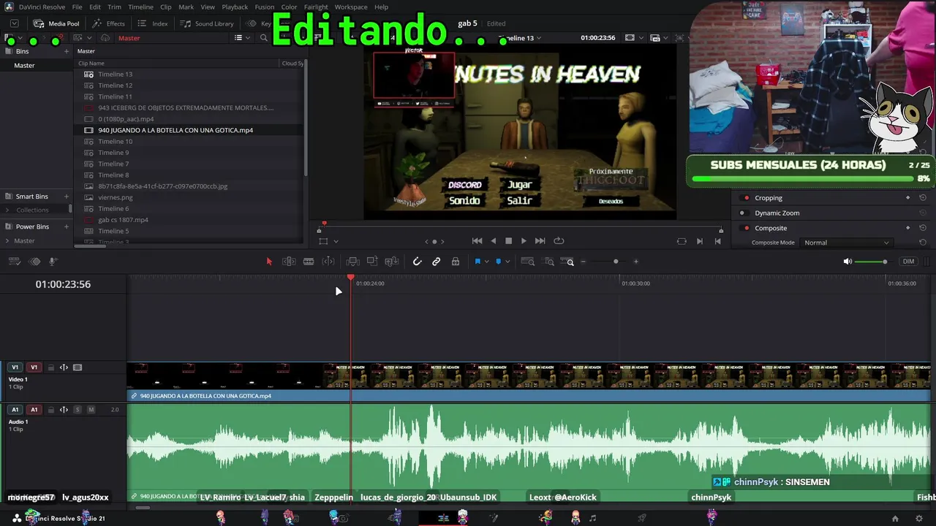The width and height of the screenshot is (936, 526).
Task: Click the red playhead marker on ruler
Action: coord(351,278)
